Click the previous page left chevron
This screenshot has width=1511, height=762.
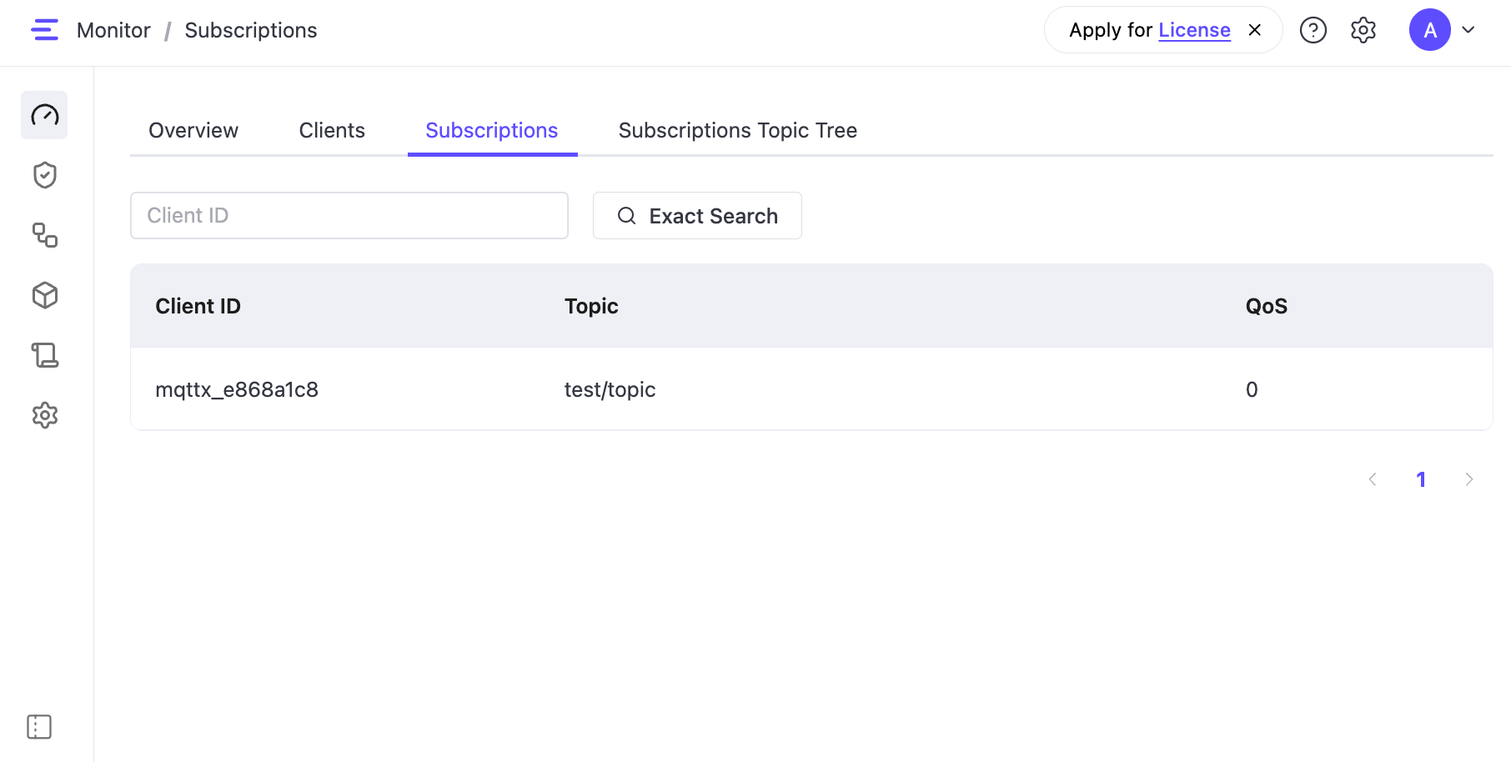point(1373,479)
